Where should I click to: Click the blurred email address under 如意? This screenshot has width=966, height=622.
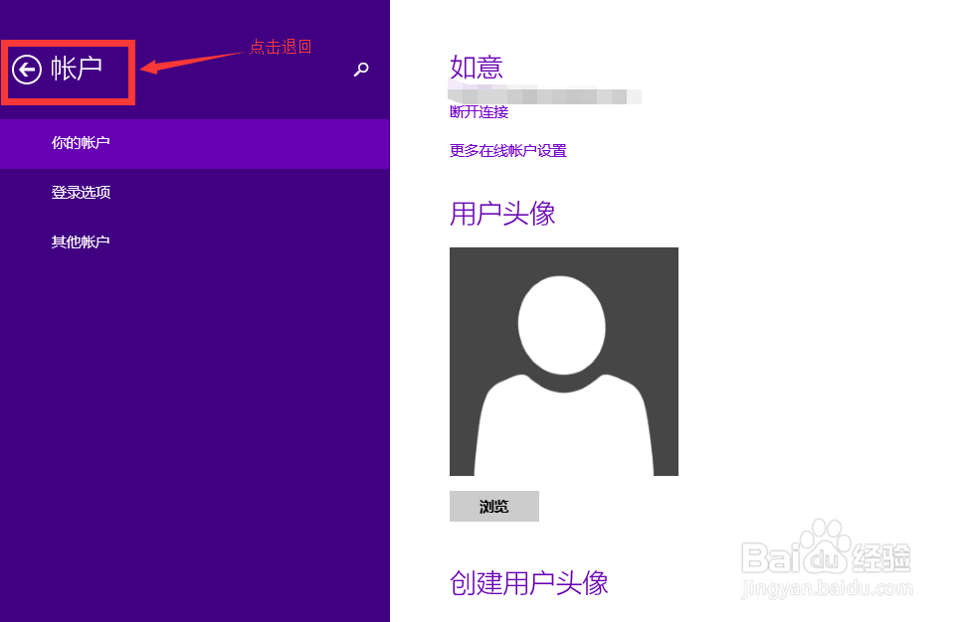545,94
